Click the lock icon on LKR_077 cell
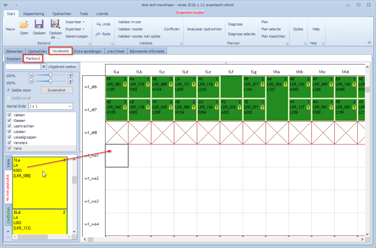 [x=262, y=84]
